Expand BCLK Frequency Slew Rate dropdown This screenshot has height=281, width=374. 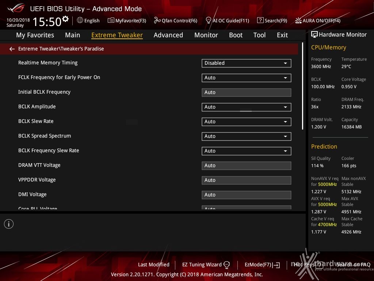tap(247, 151)
